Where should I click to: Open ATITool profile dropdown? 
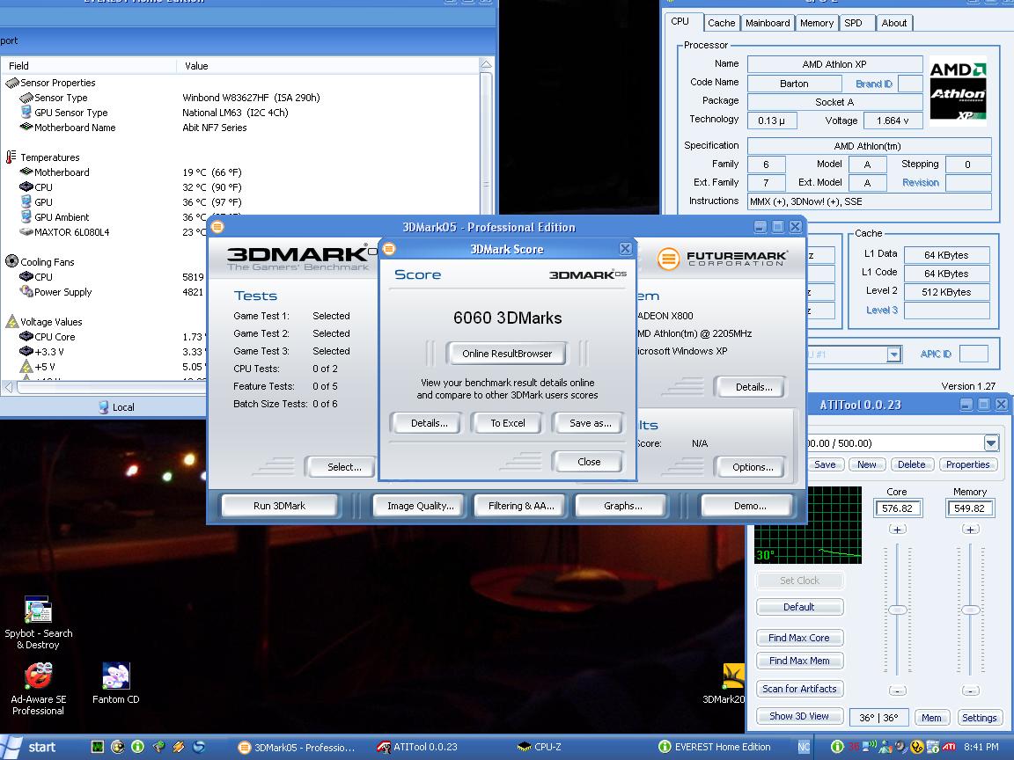coord(991,443)
